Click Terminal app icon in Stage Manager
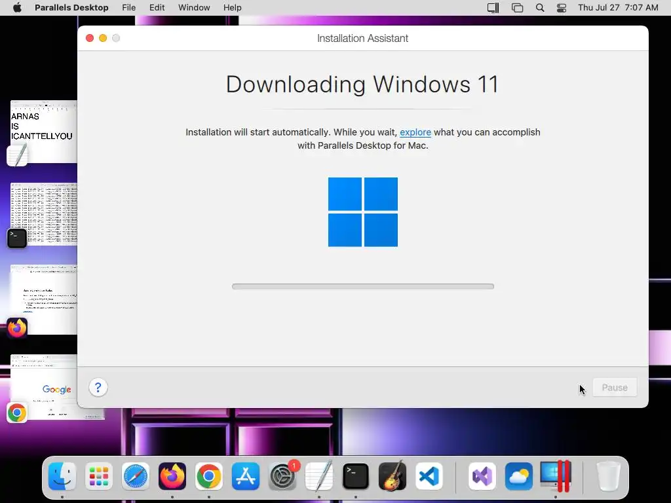The height and width of the screenshot is (503, 671). 17,238
